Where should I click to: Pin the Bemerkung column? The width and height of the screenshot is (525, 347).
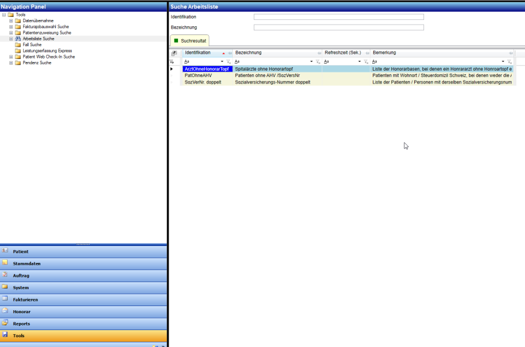click(x=511, y=53)
